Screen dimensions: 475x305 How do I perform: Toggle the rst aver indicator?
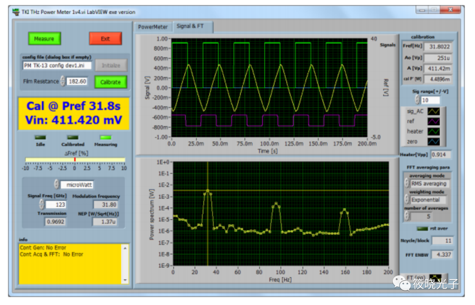[x=422, y=229]
